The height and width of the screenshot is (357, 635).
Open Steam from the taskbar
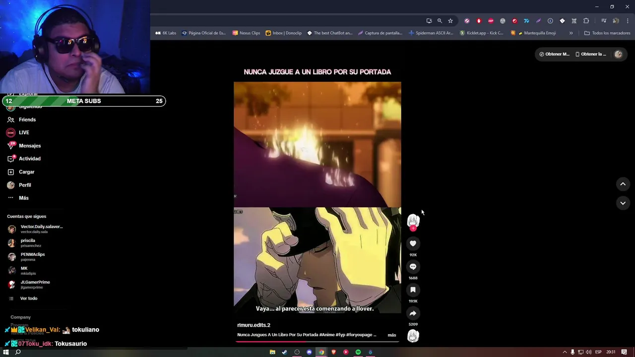pos(284,352)
